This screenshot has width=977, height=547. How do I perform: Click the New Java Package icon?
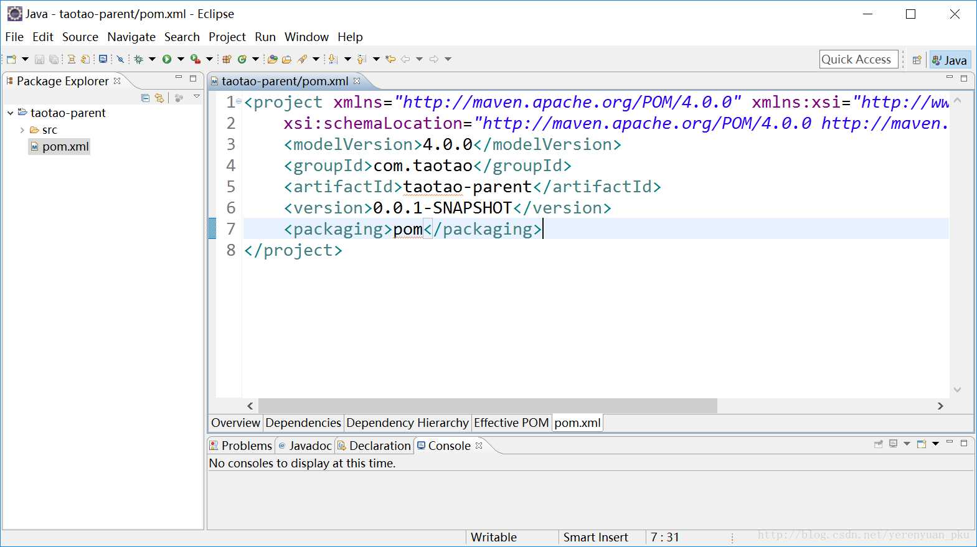[x=227, y=59]
